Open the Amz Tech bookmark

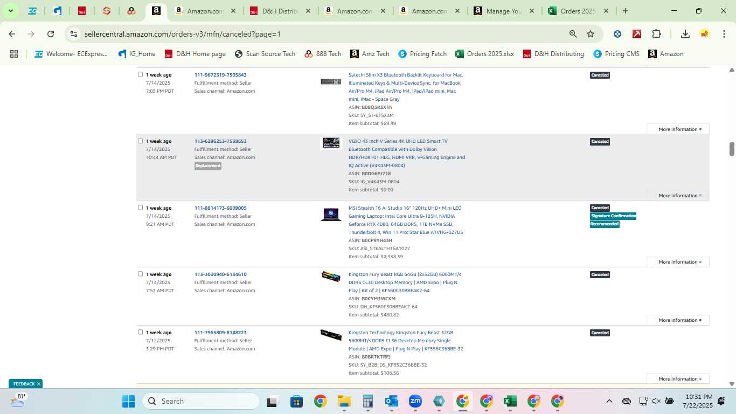click(x=370, y=54)
